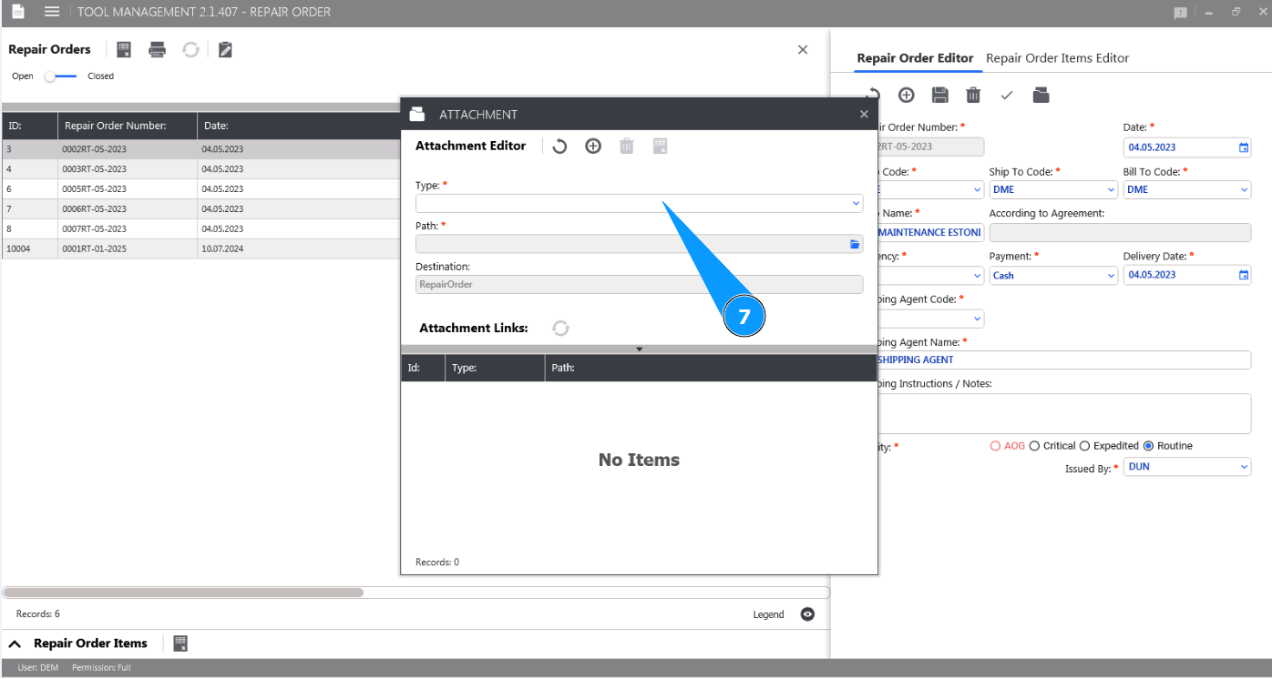1272x679 pixels.
Task: Sort attachment links by Type column
Action: pyautogui.click(x=495, y=368)
